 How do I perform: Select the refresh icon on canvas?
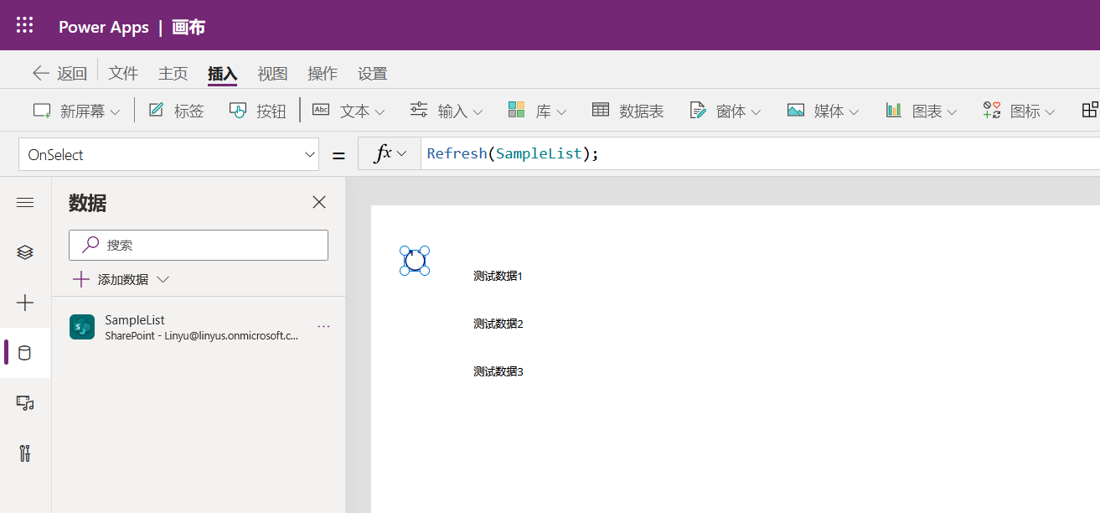point(415,261)
